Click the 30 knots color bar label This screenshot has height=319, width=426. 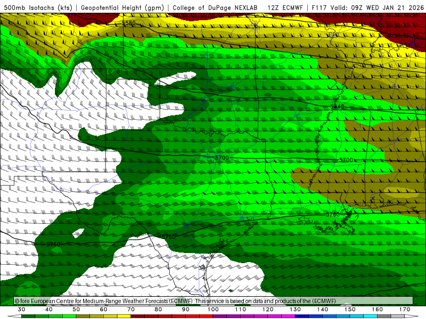(x=21, y=309)
